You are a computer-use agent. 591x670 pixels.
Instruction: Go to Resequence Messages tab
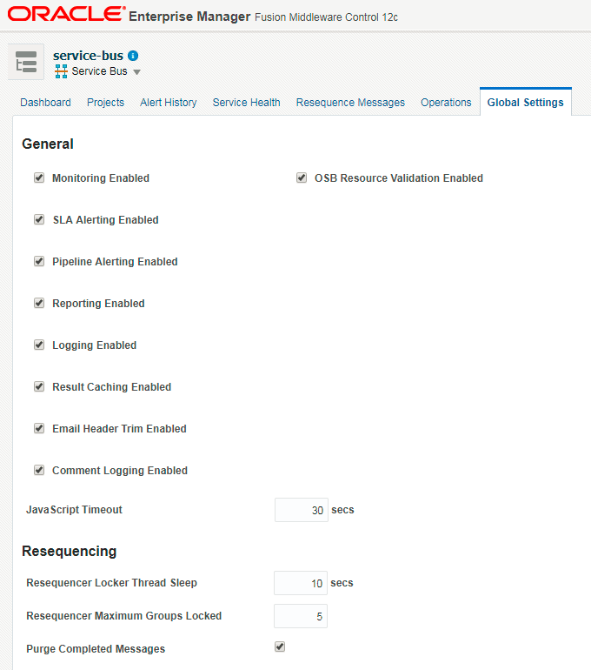(x=350, y=103)
